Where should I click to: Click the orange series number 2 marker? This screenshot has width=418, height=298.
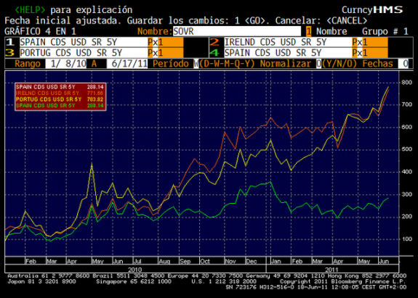[x=214, y=42]
